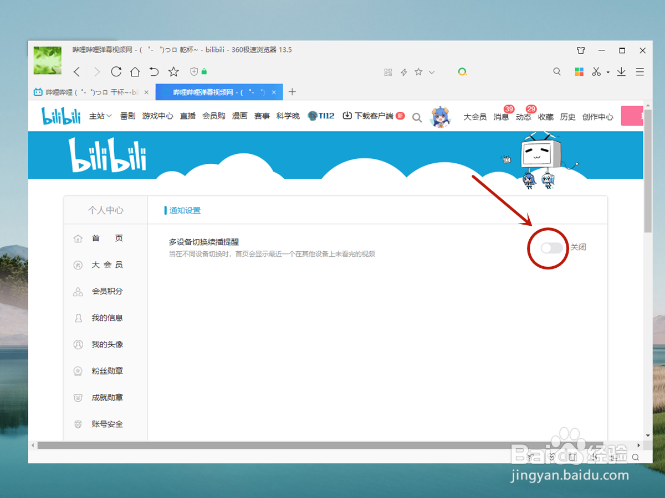Screen dimensions: 665x498
Task: Click the green lock icon in address bar
Action: click(204, 71)
